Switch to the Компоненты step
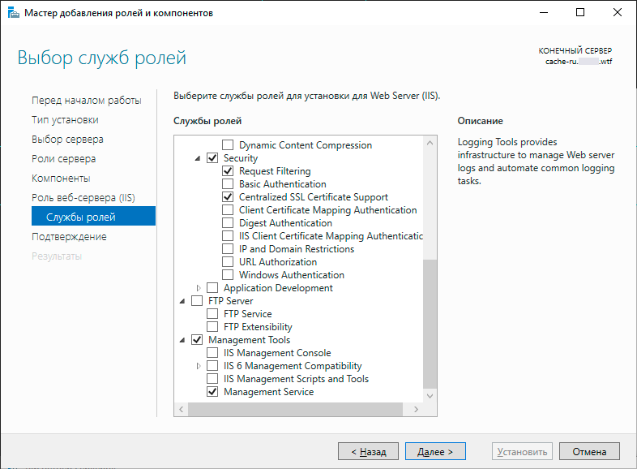Image resolution: width=637 pixels, height=469 pixels. [x=61, y=179]
